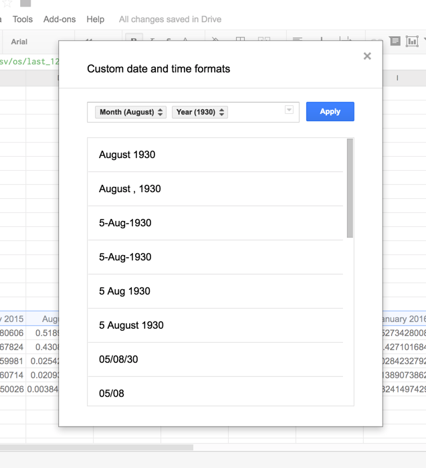Open the Tools menu
This screenshot has width=426, height=468.
tap(23, 19)
